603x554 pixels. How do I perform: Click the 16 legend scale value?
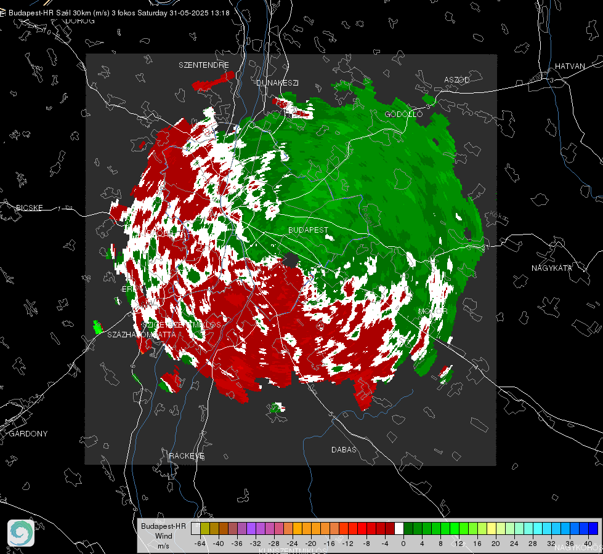click(x=477, y=544)
